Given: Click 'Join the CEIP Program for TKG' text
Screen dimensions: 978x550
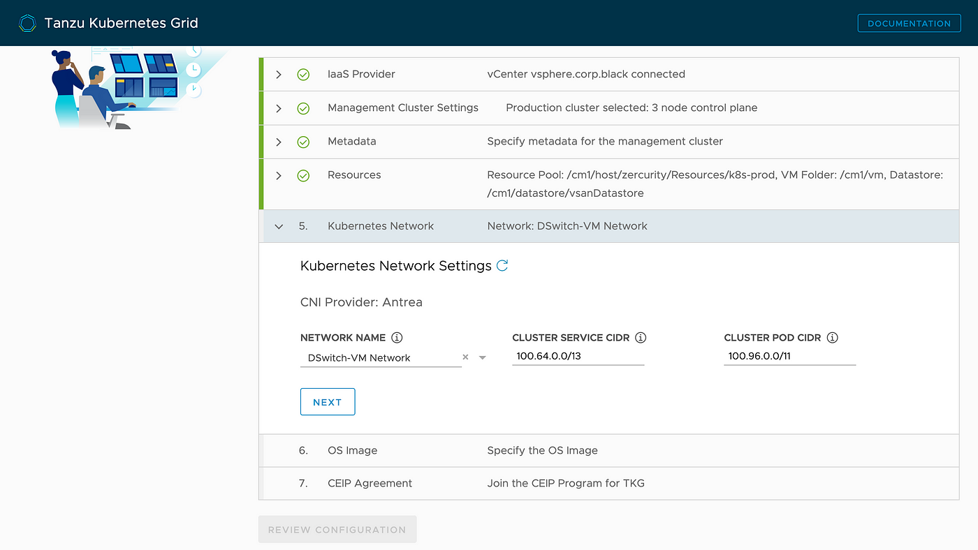Looking at the screenshot, I should point(566,483).
